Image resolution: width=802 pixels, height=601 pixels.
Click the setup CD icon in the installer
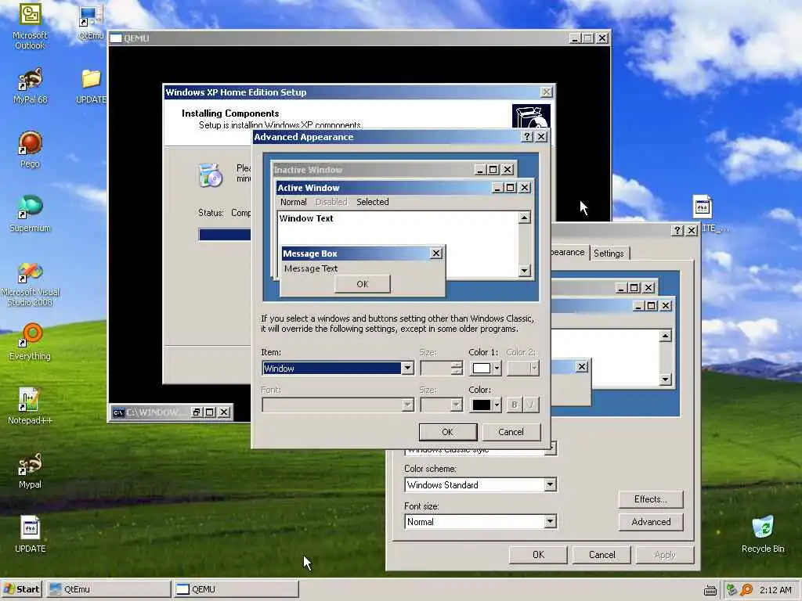click(x=210, y=175)
